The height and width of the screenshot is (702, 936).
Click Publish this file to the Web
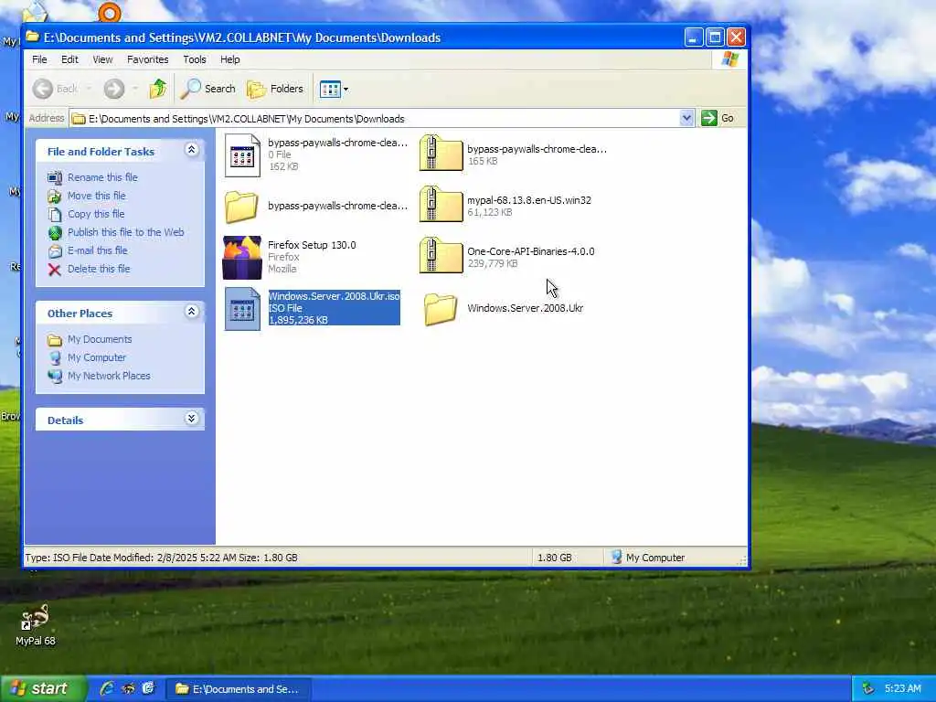tap(126, 232)
